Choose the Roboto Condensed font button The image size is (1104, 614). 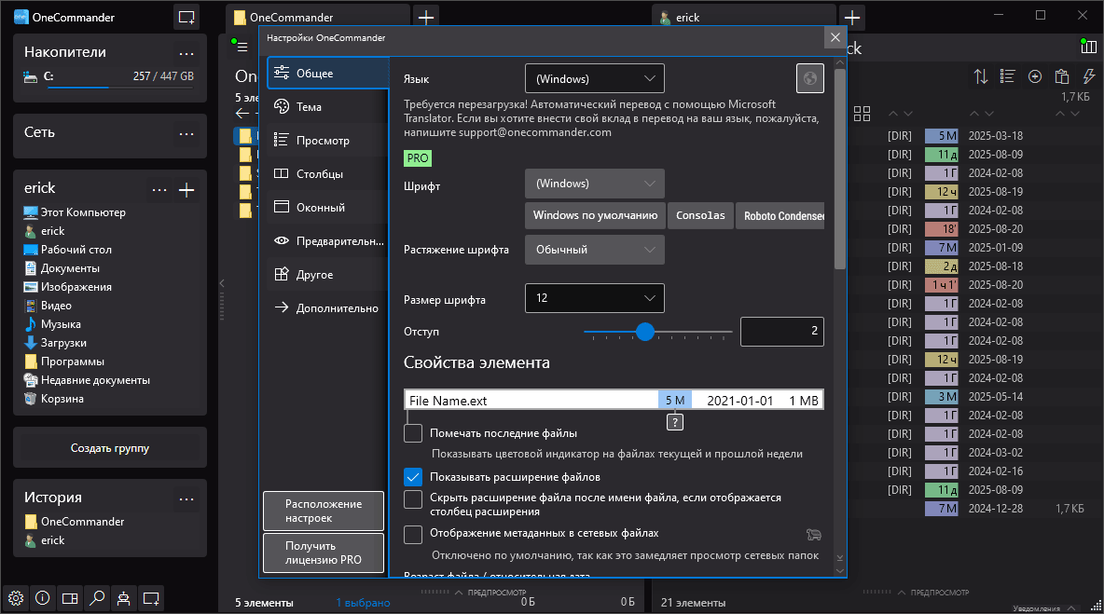coord(780,215)
